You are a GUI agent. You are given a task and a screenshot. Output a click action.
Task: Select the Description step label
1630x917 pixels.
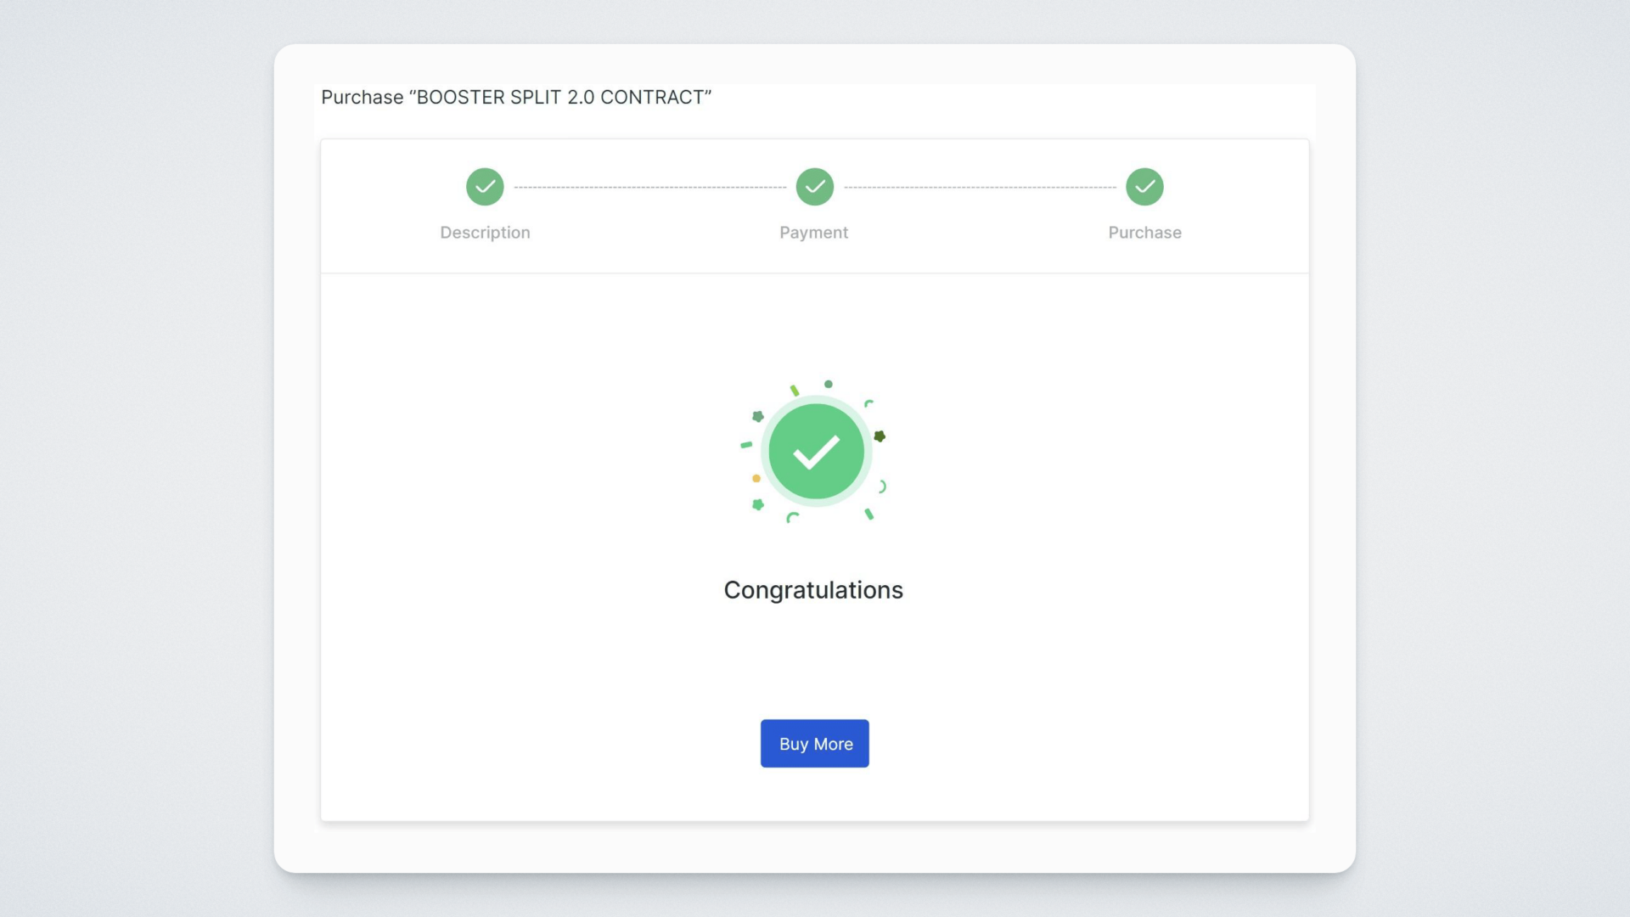(x=485, y=233)
